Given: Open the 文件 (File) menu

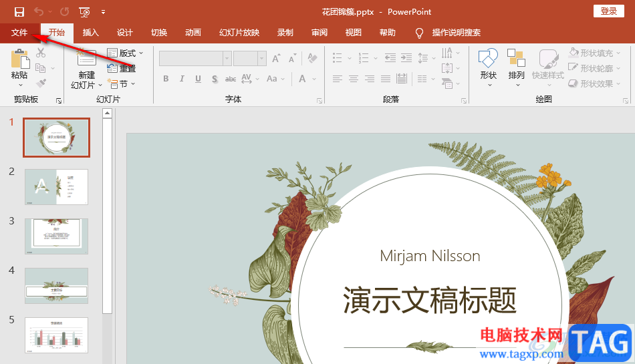Looking at the screenshot, I should tap(19, 33).
